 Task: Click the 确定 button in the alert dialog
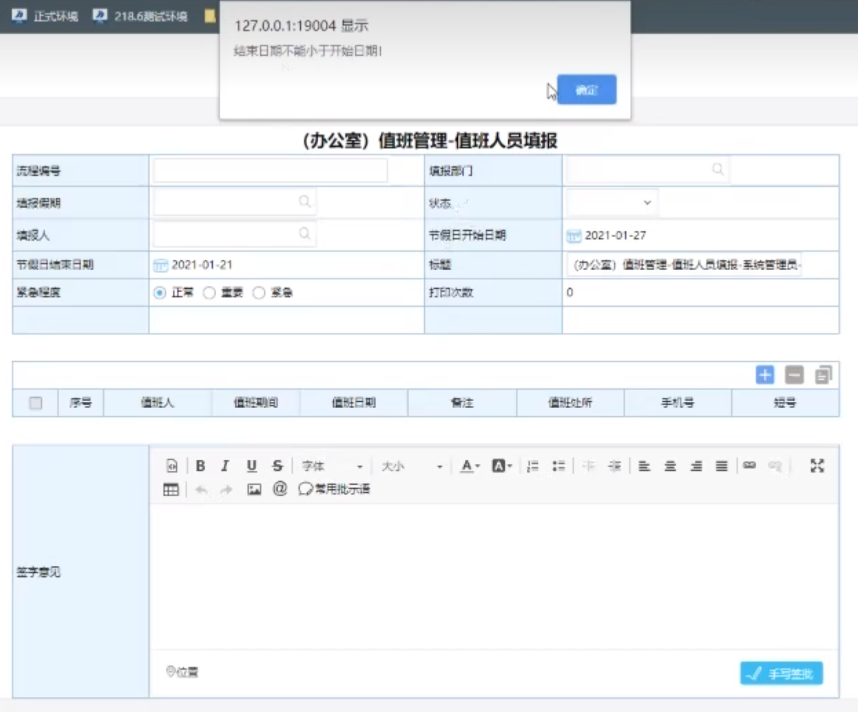(587, 90)
